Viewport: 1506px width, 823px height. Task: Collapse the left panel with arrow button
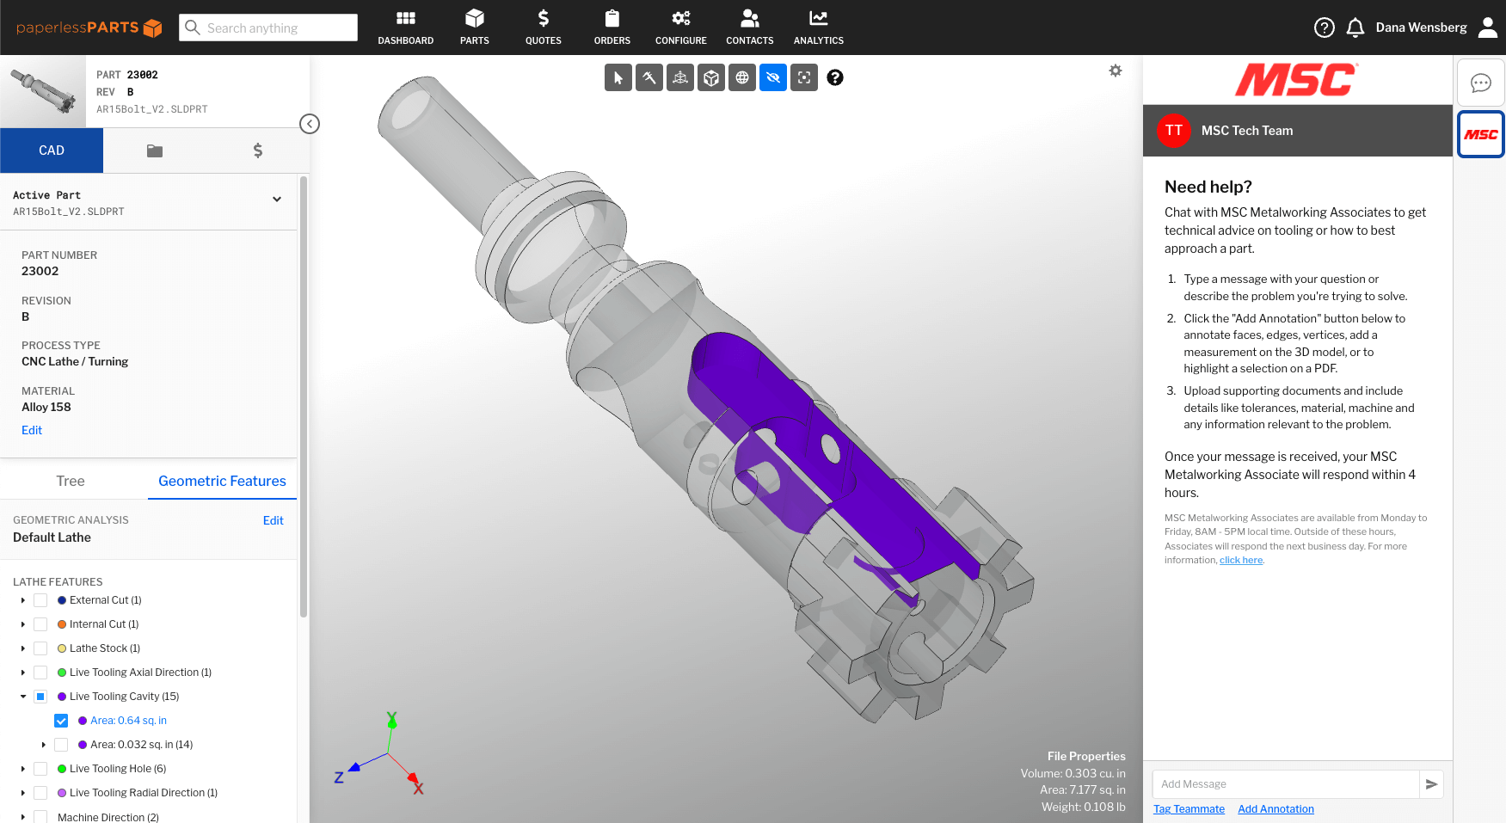click(x=310, y=124)
